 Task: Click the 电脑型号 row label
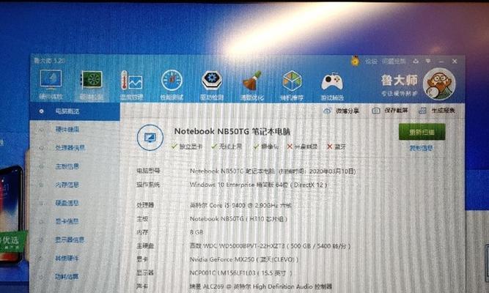point(148,171)
